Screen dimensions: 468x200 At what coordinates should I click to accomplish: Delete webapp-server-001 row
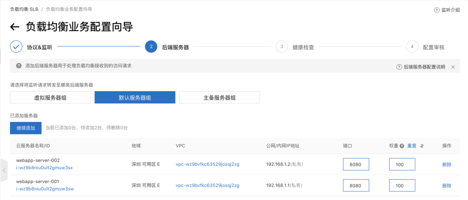click(447, 186)
